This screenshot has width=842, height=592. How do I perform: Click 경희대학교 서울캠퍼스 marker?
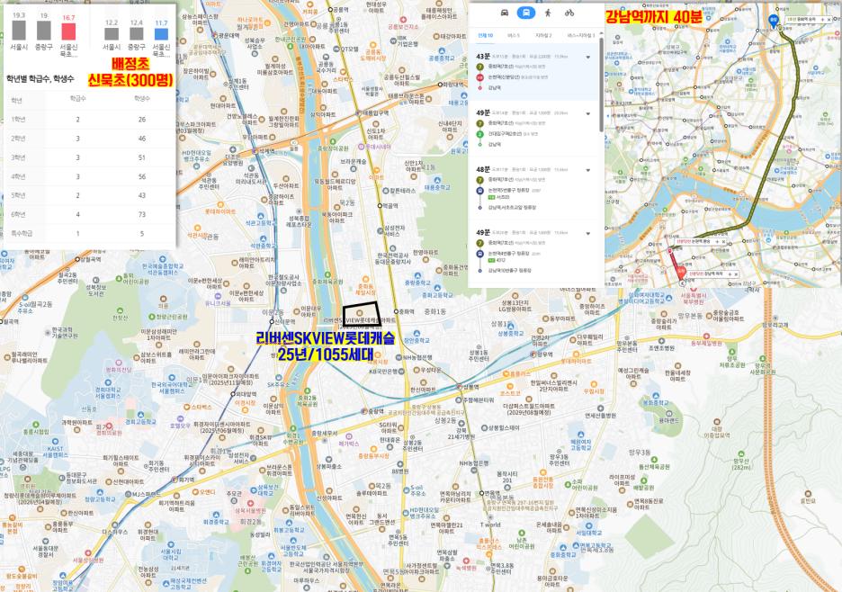pyautogui.click(x=108, y=382)
